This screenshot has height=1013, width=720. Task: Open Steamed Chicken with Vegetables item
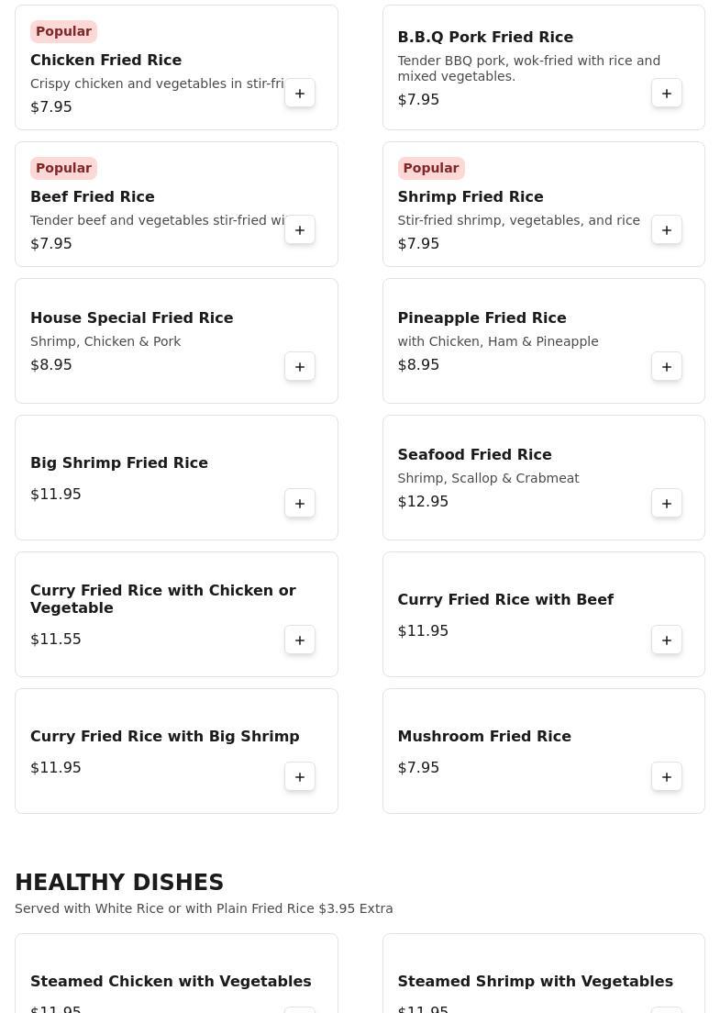point(171,982)
